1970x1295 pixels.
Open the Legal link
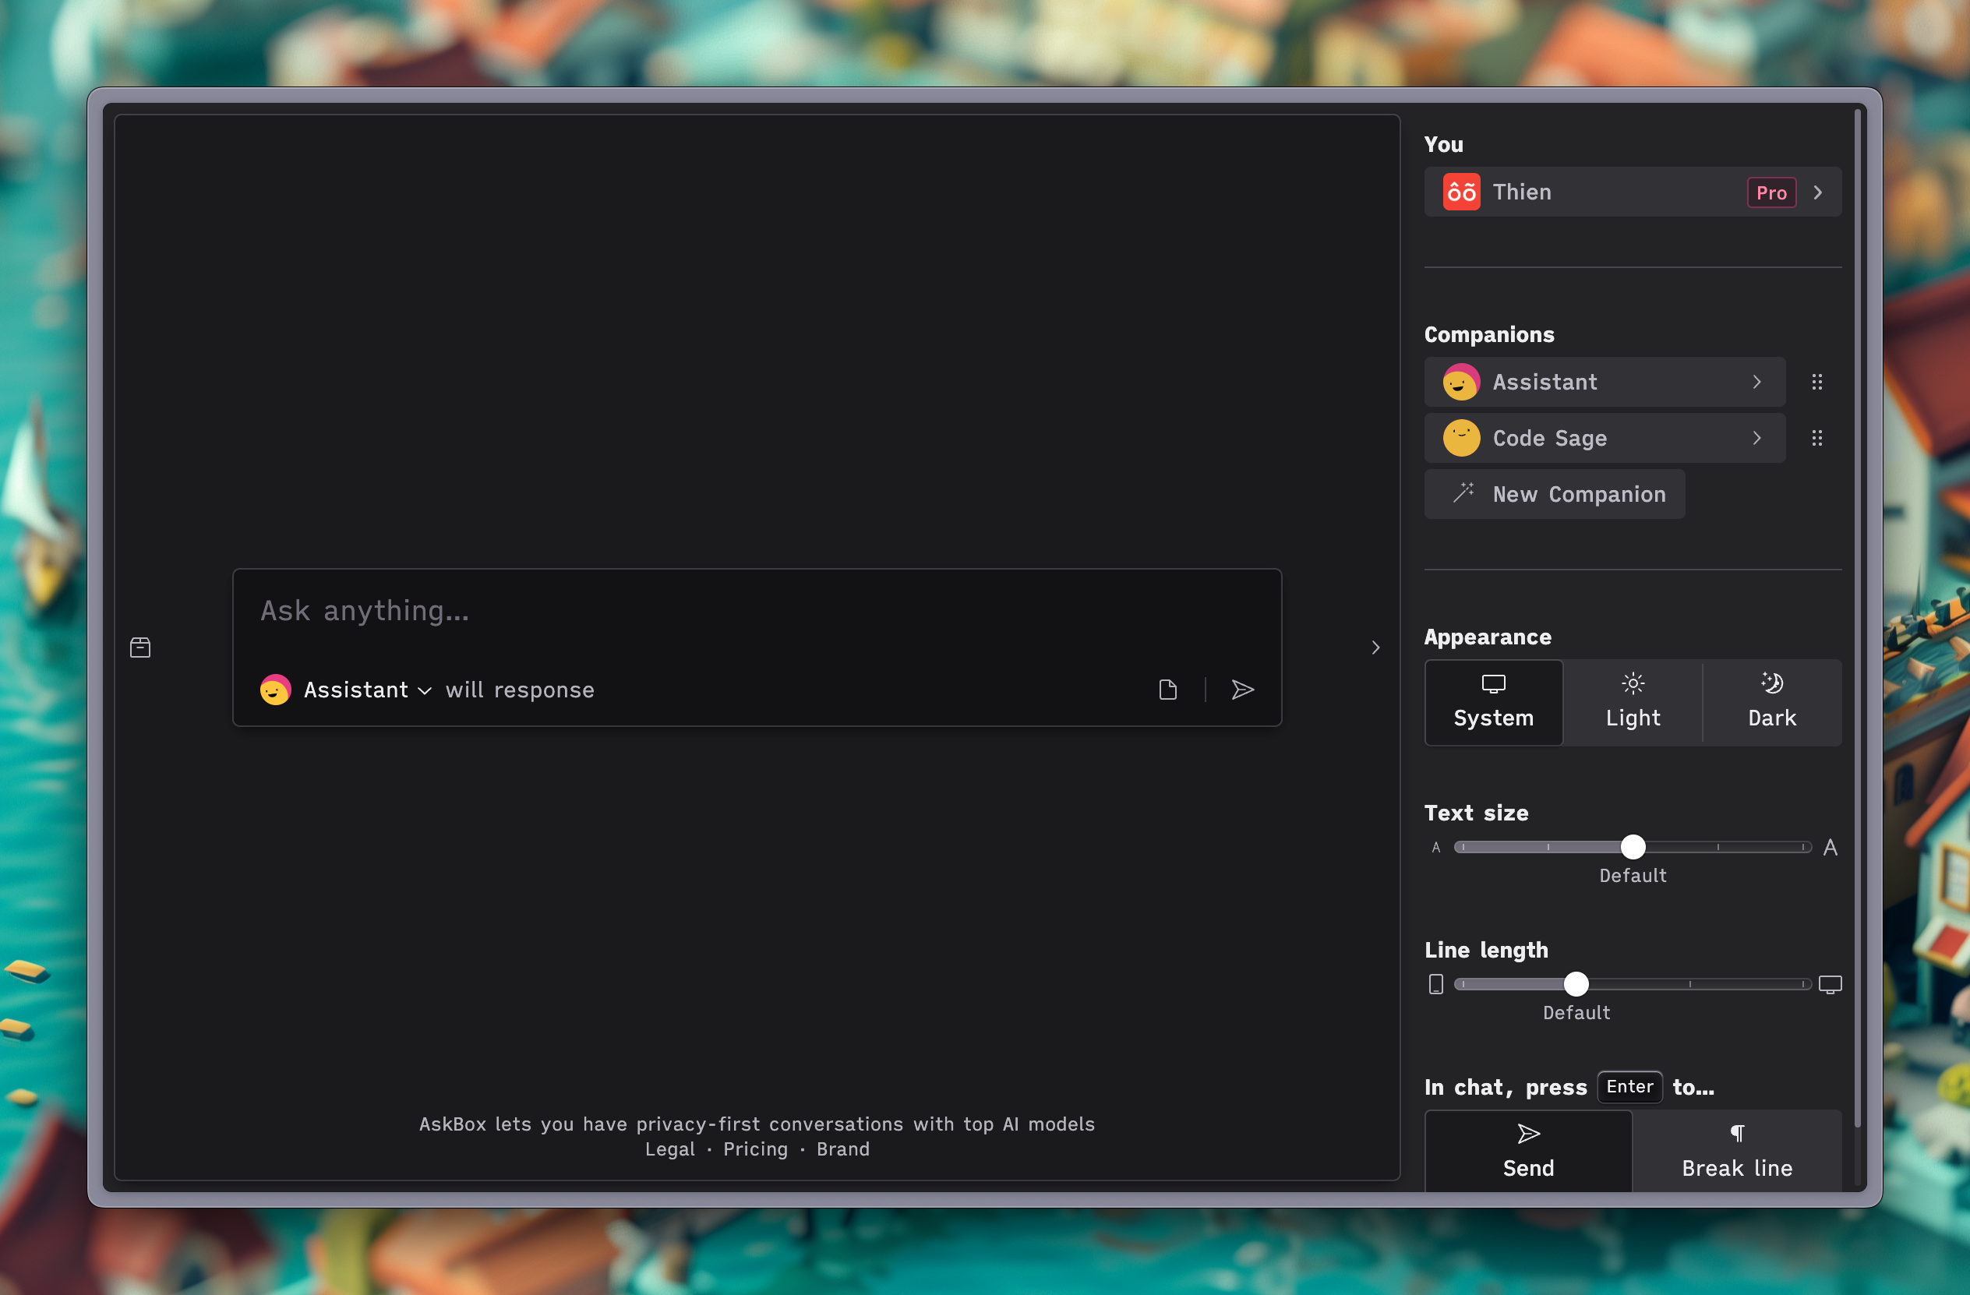click(669, 1149)
